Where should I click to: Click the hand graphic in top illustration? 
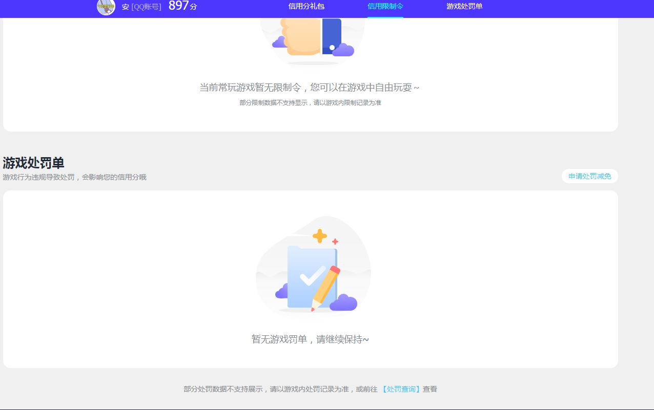pyautogui.click(x=303, y=36)
